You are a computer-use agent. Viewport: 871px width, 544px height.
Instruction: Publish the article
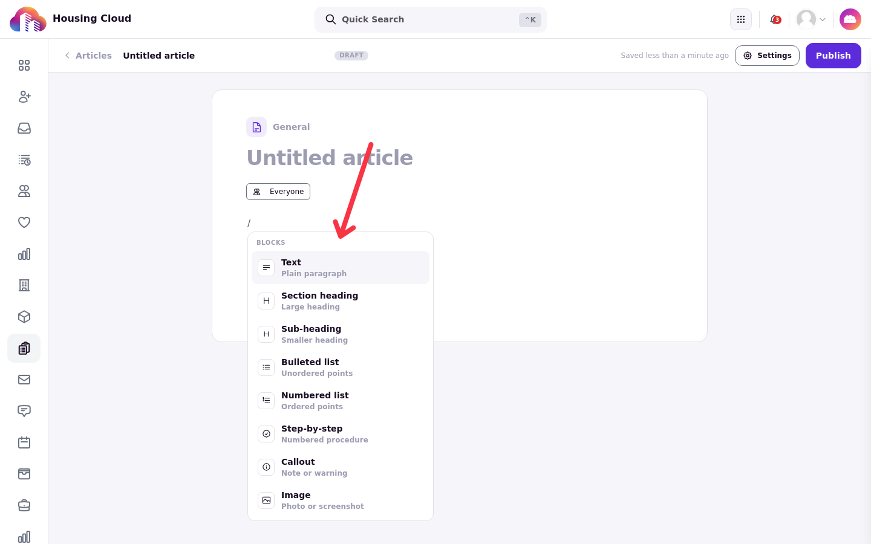(833, 56)
